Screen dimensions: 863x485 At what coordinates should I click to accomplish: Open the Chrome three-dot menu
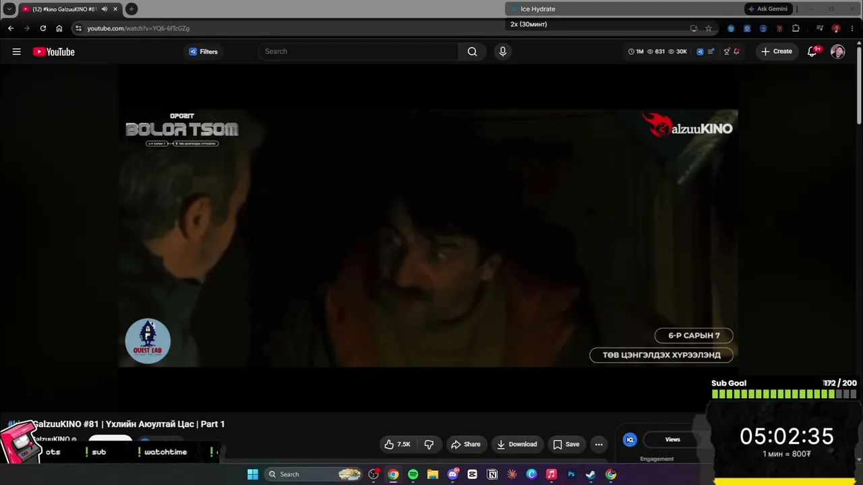(851, 28)
